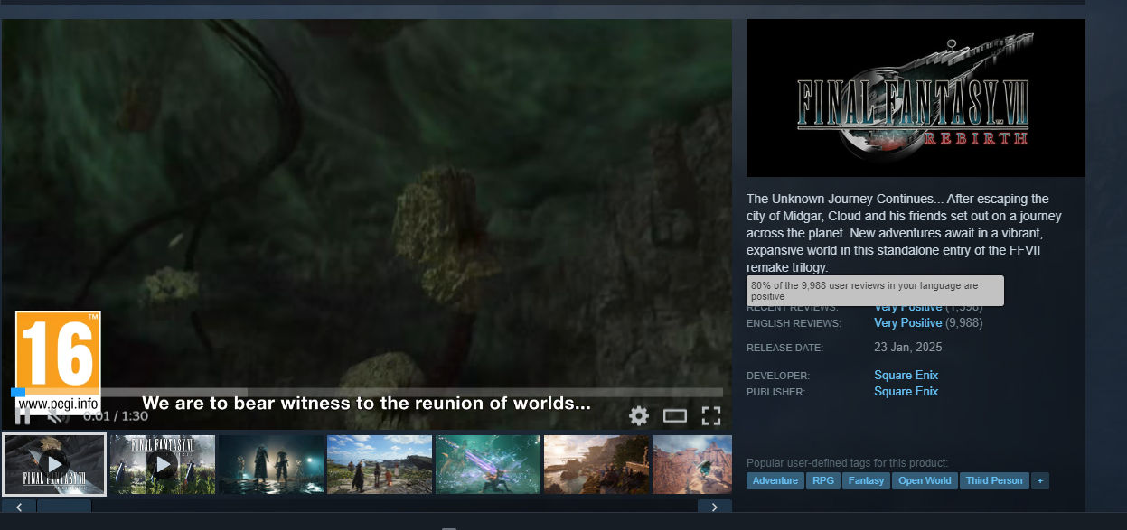
Task: View the sunset coastal town screenshot
Action: [596, 465]
